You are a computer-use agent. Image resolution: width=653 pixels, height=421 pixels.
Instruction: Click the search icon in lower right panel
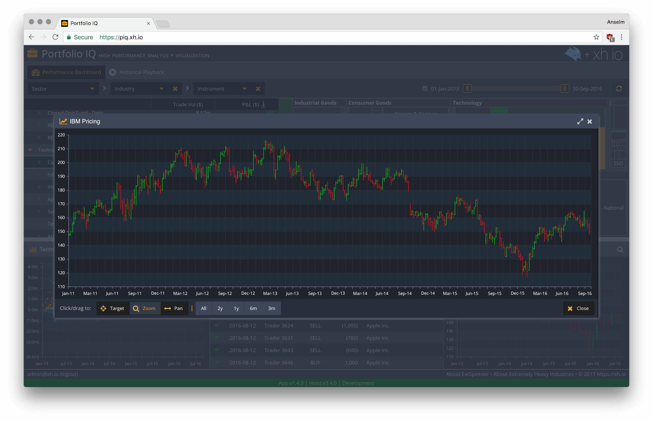pos(620,249)
